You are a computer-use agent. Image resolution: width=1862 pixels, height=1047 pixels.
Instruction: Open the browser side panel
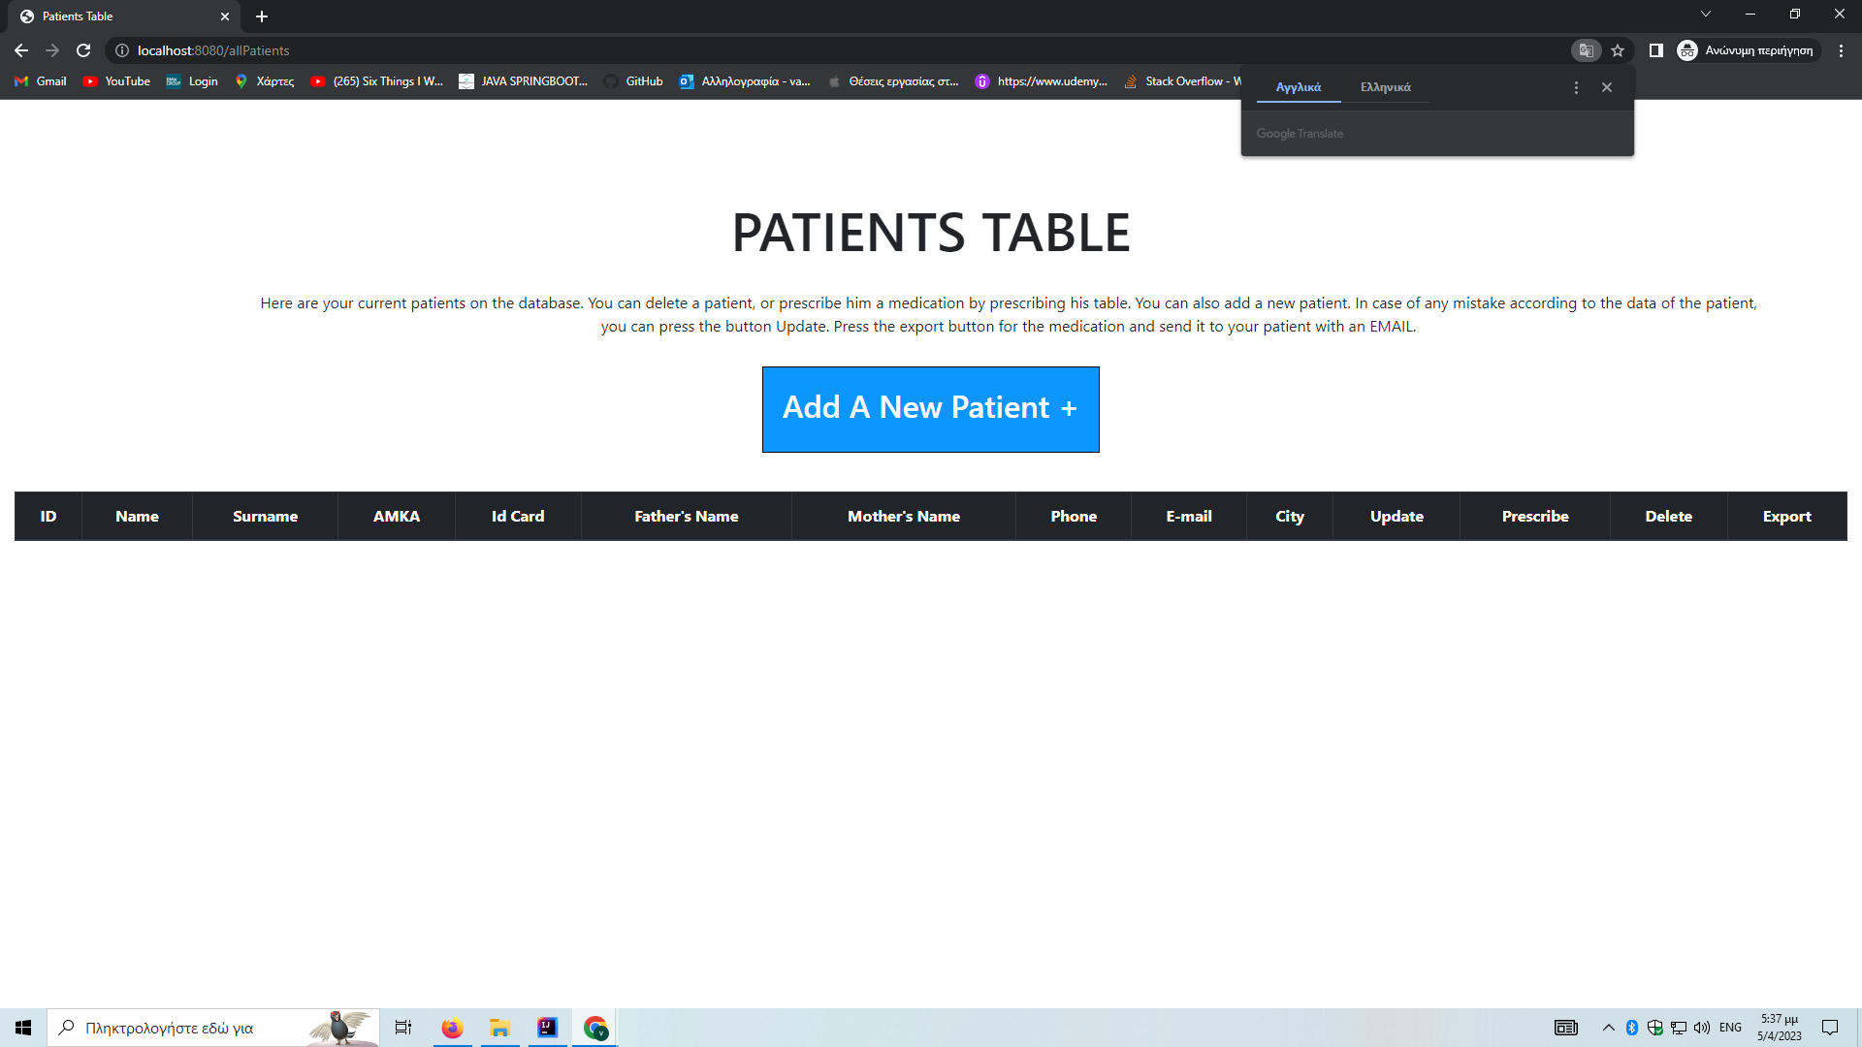coord(1656,50)
